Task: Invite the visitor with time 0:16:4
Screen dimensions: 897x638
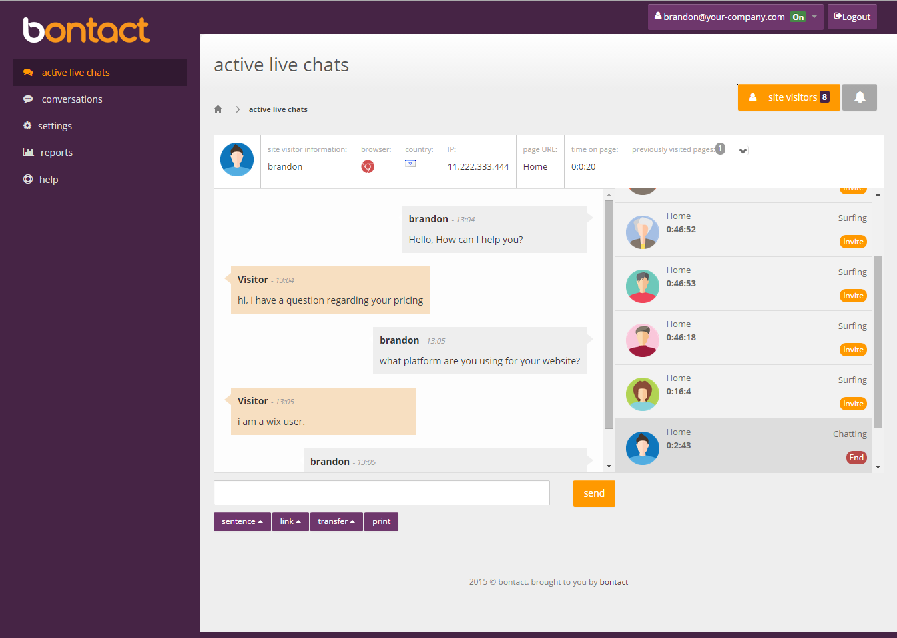Action: [x=853, y=404]
